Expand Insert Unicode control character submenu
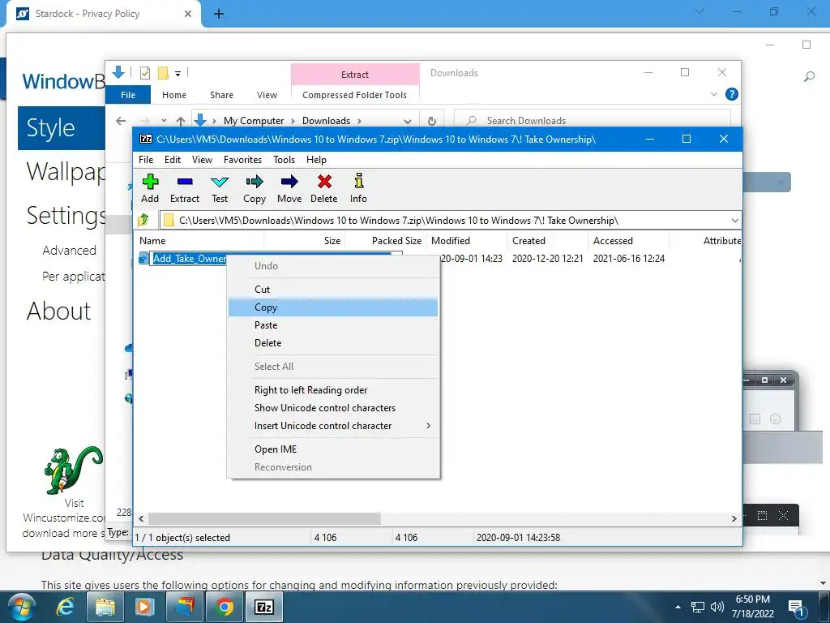This screenshot has height=623, width=830. tap(333, 426)
